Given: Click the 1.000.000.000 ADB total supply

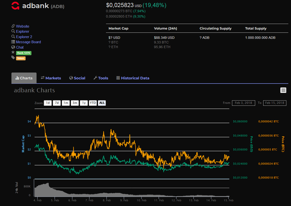Looking at the screenshot, I should [x=260, y=37].
